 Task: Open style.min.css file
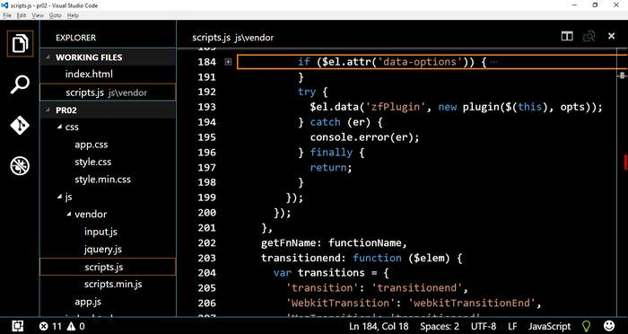pyautogui.click(x=102, y=180)
